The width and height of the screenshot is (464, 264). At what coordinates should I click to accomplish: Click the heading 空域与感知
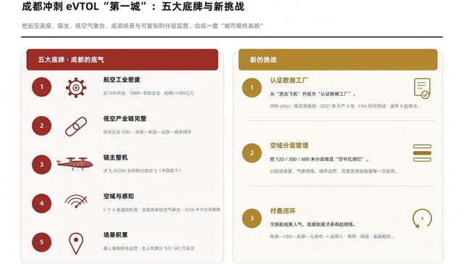pos(119,197)
